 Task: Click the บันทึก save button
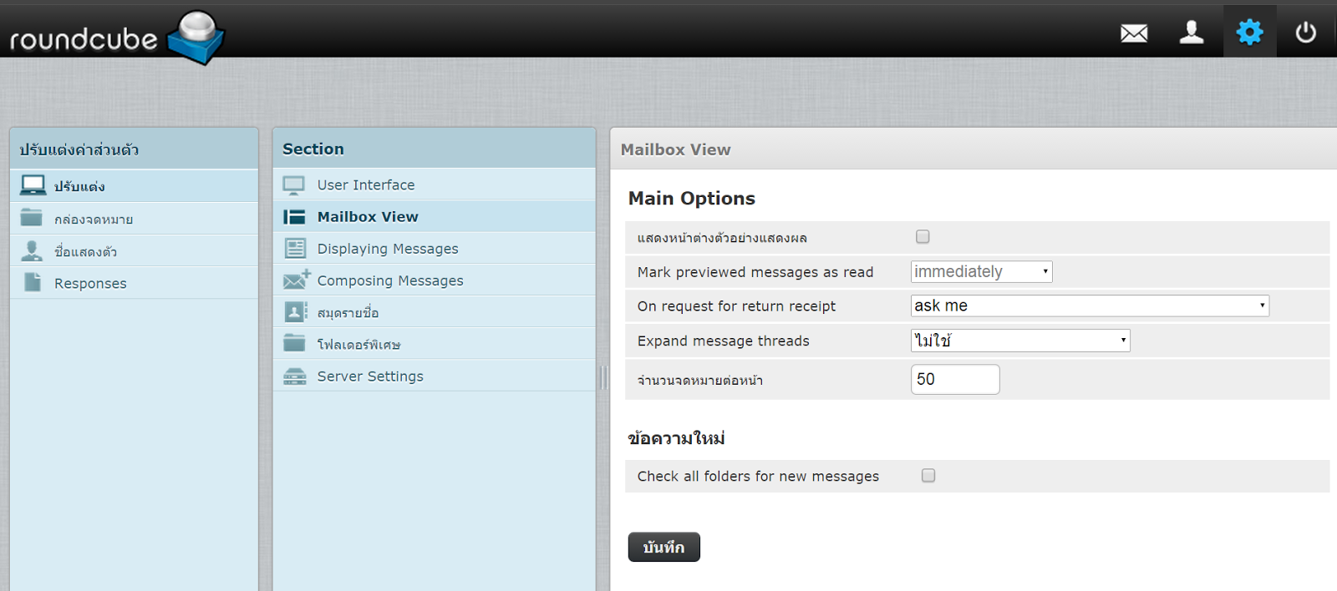pyautogui.click(x=663, y=548)
